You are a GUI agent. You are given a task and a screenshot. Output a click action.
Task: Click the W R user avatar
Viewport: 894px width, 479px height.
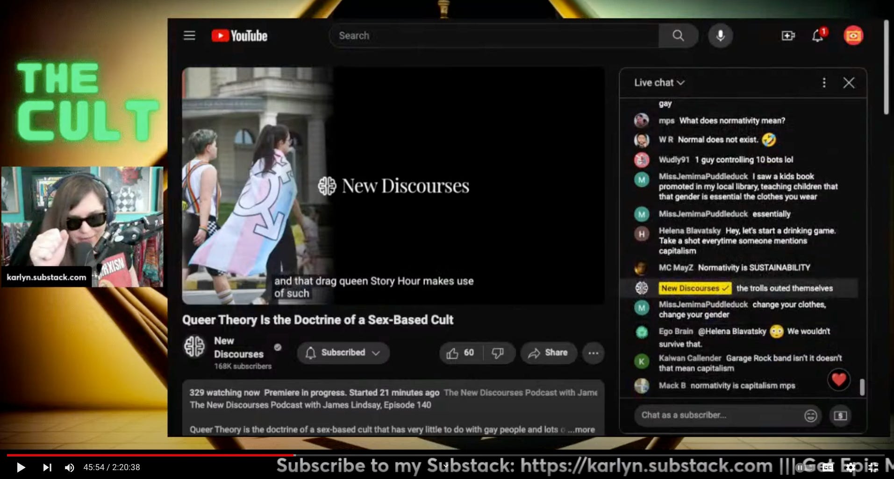pos(642,140)
